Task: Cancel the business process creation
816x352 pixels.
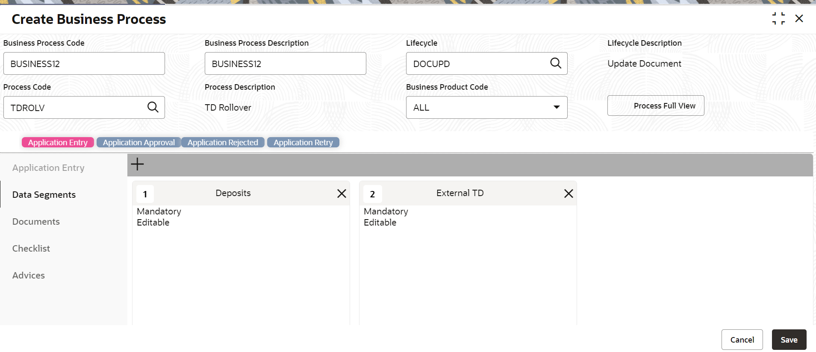Action: 742,340
